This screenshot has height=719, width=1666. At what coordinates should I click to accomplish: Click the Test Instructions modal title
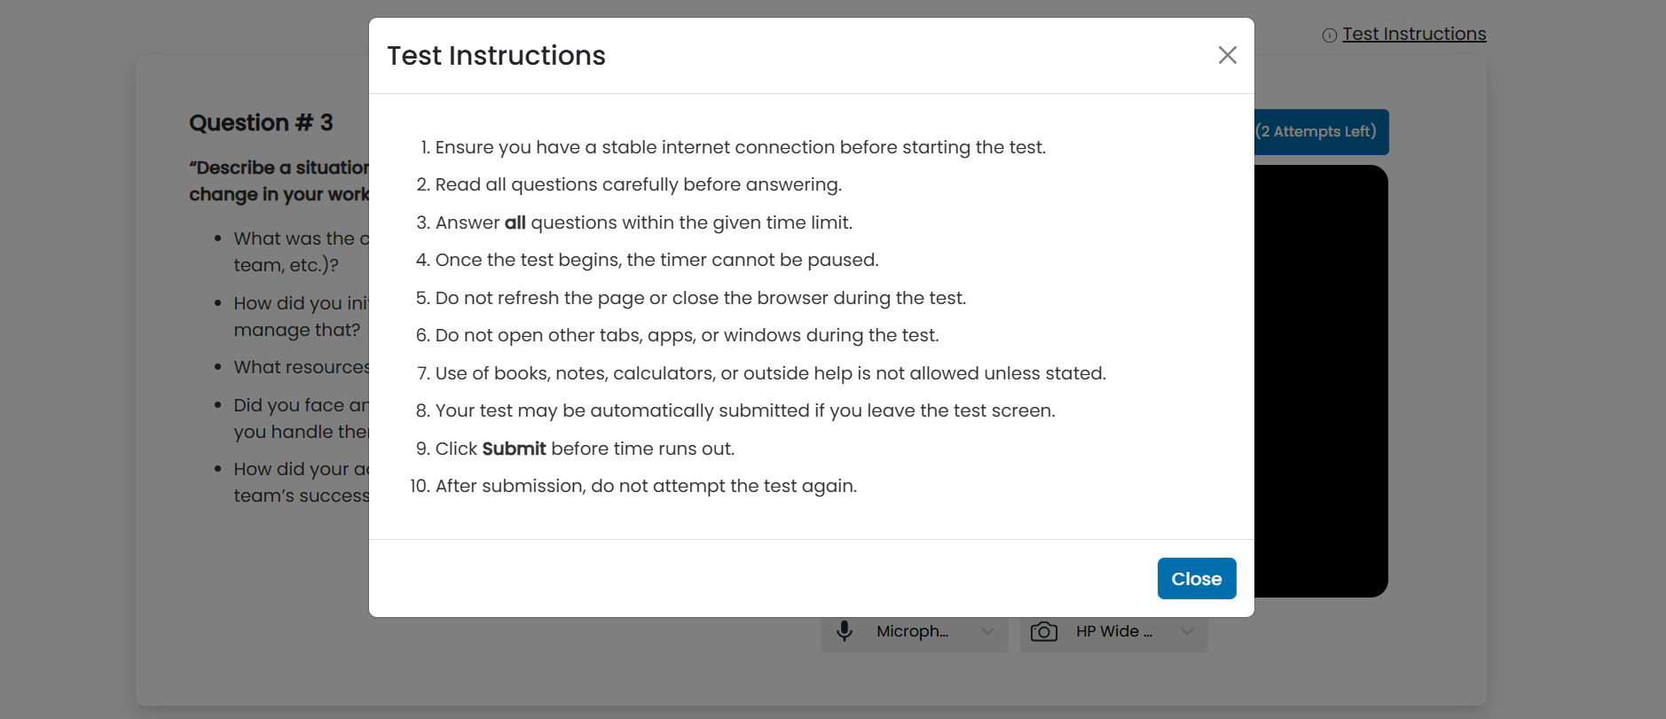(496, 56)
